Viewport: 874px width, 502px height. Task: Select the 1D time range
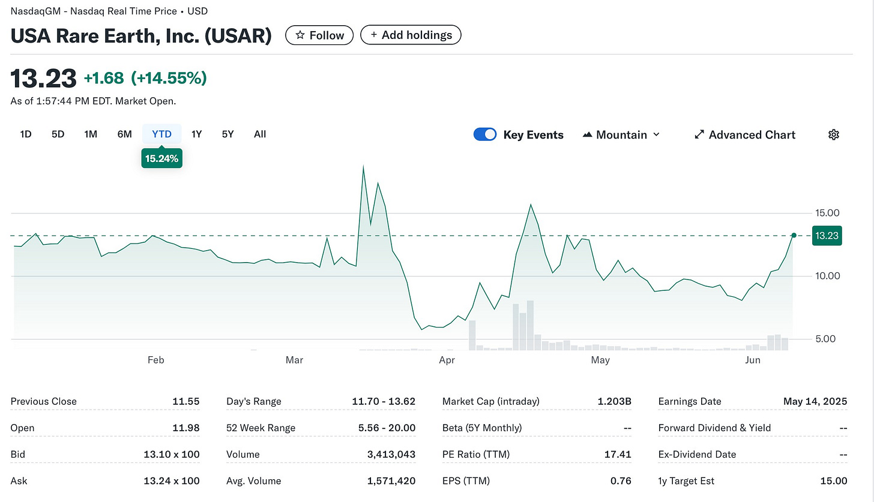(x=26, y=134)
